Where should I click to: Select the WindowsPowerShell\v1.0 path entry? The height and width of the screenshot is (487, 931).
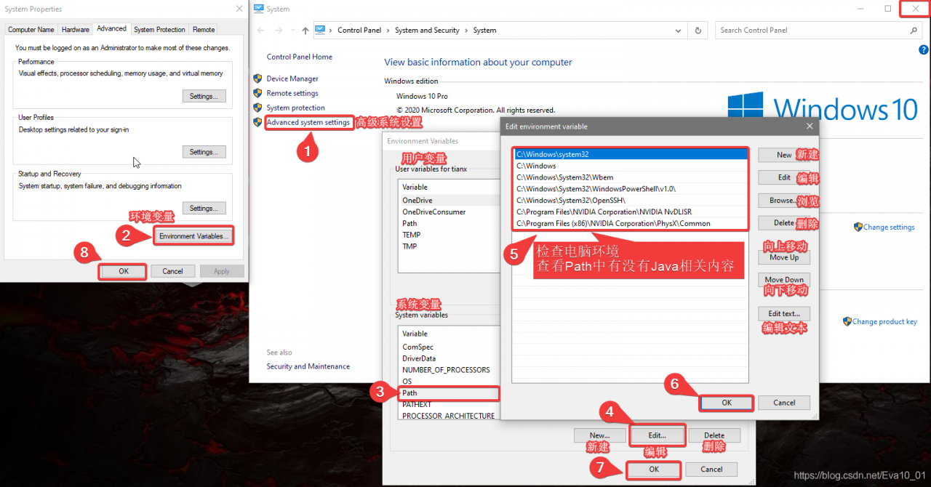click(631, 189)
